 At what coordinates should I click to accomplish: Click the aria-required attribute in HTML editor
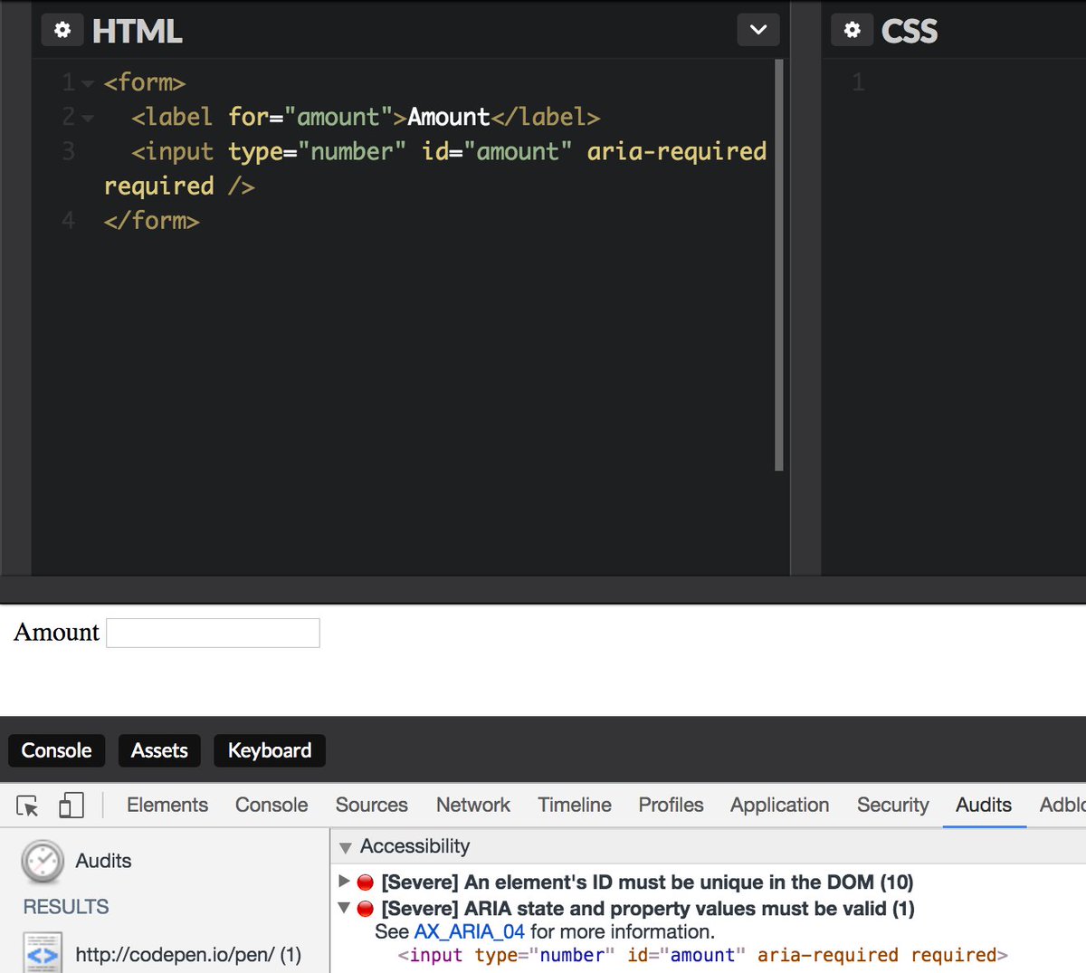tap(676, 150)
